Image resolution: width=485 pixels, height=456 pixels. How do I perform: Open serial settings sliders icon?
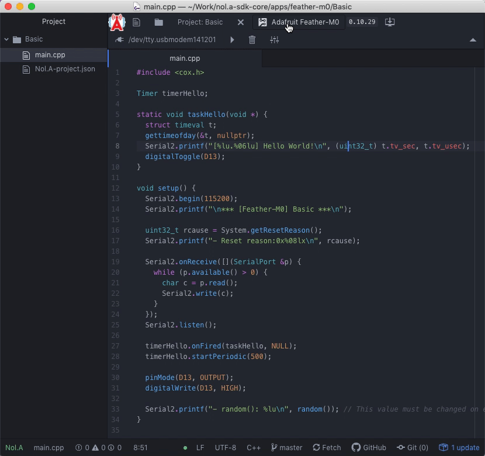coord(275,40)
